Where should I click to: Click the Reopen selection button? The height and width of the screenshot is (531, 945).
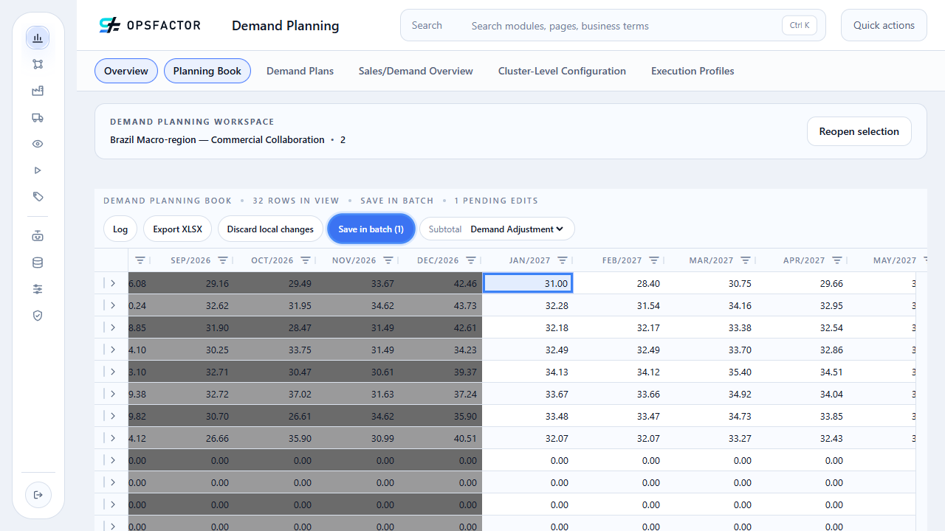click(x=859, y=131)
